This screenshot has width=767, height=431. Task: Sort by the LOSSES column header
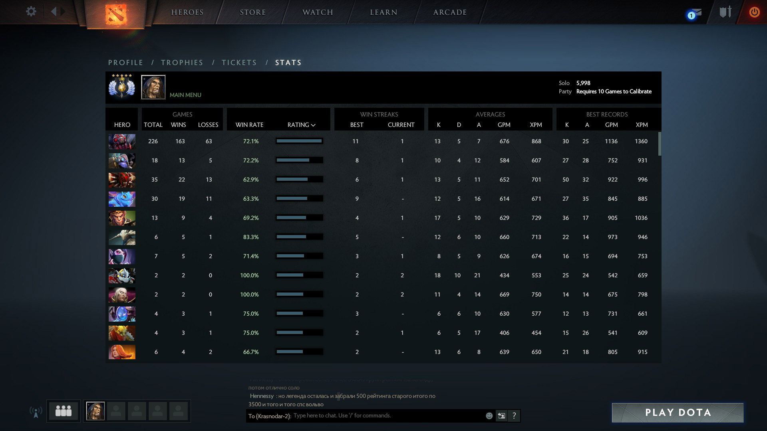(208, 125)
